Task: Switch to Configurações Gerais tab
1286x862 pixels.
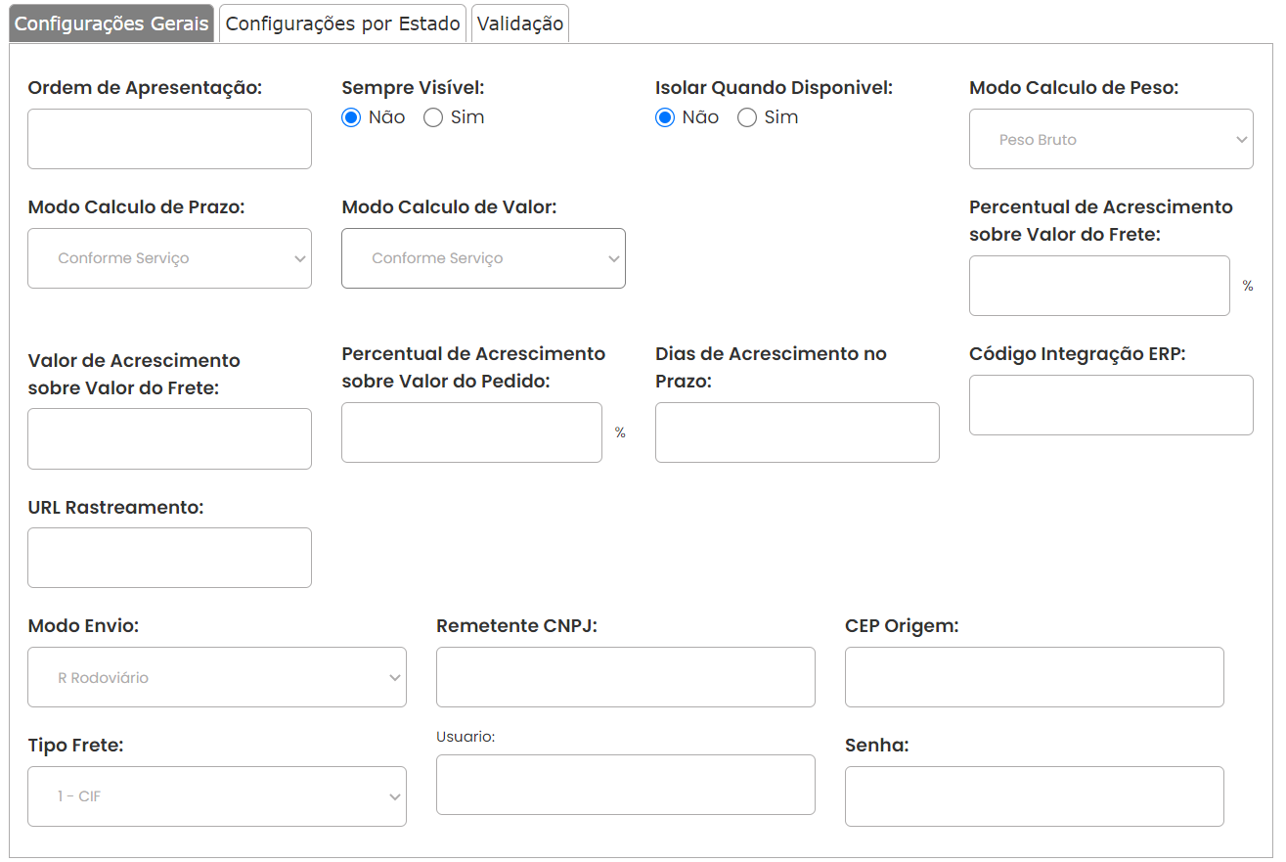Action: click(111, 24)
